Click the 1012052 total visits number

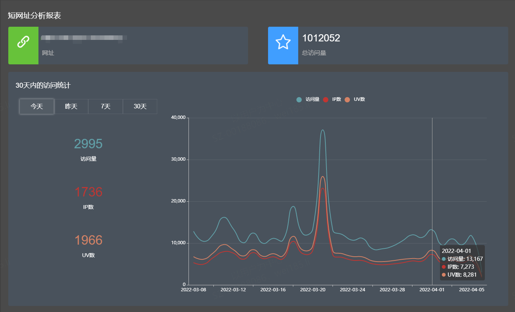point(321,38)
